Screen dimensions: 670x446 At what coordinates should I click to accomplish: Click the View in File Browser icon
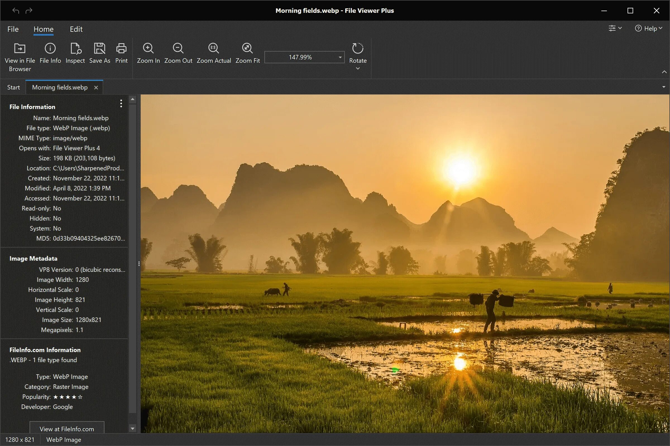(20, 49)
